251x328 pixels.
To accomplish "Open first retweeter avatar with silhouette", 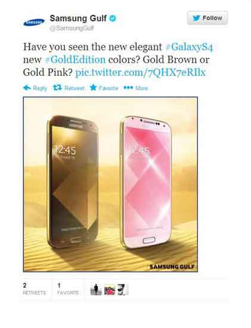I will (96, 289).
